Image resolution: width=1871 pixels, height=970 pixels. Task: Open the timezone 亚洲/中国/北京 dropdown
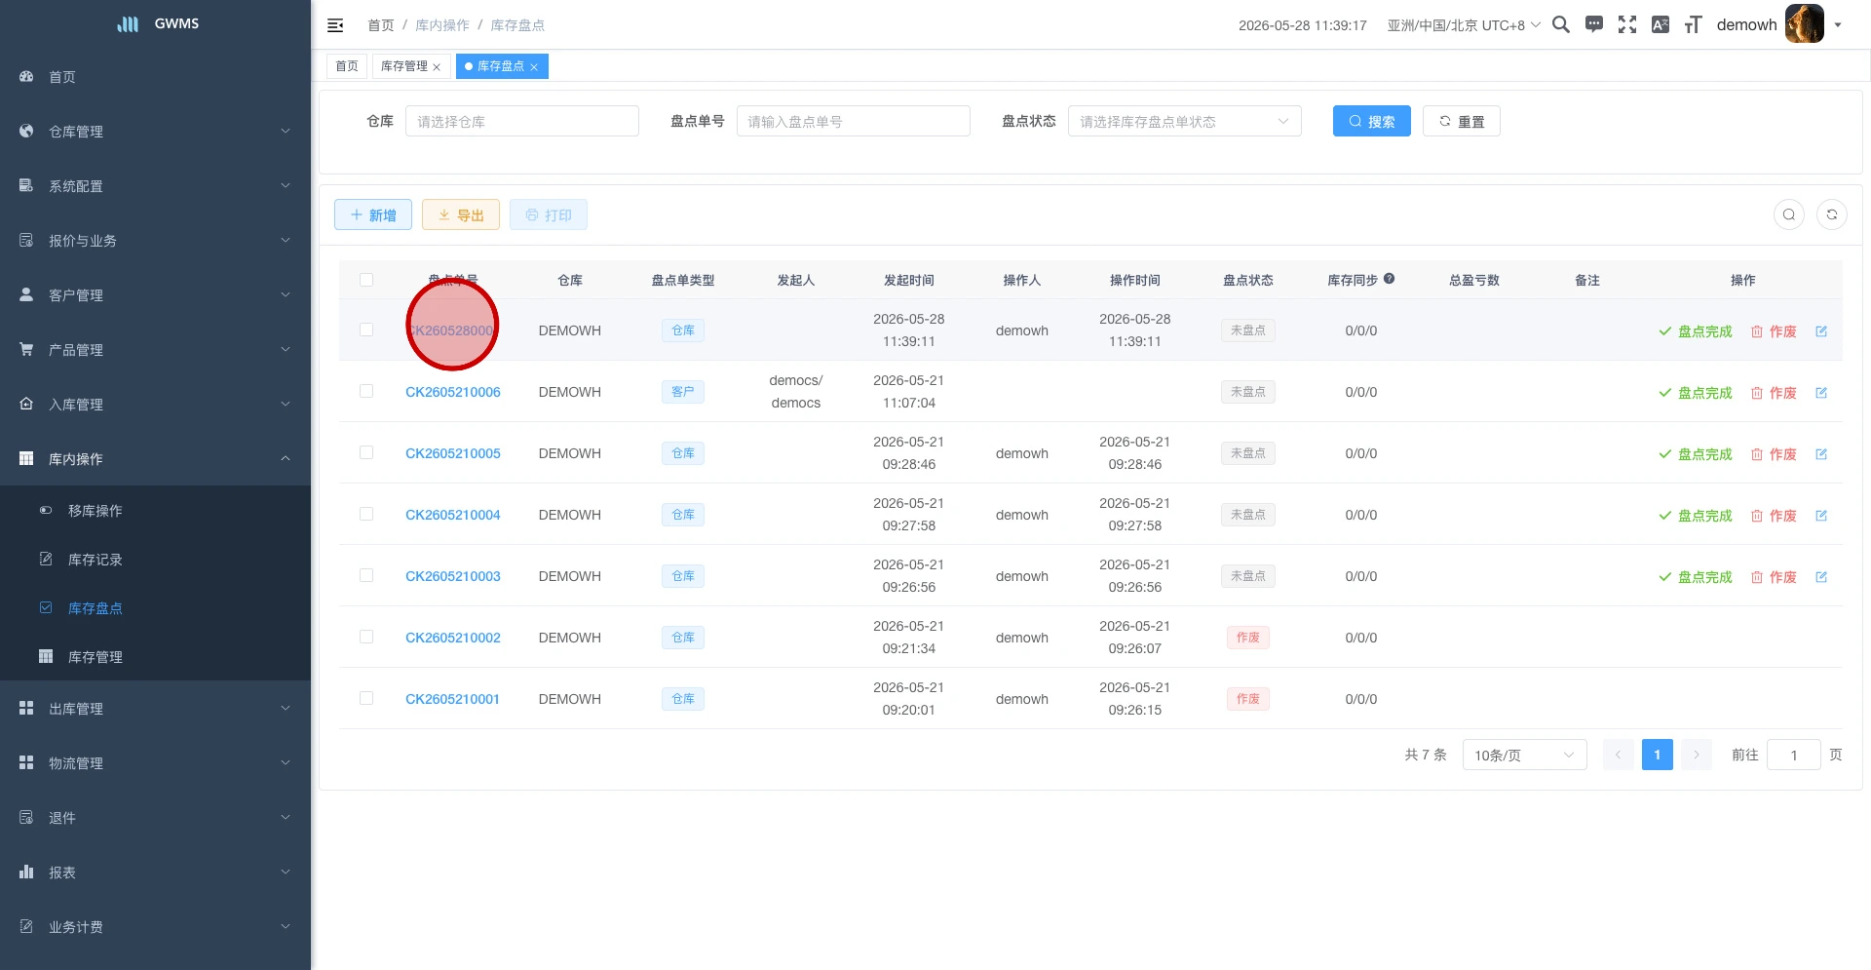[x=1464, y=25]
